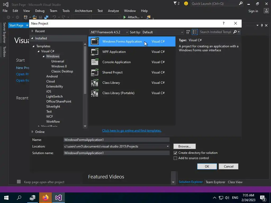Image resolution: width=271 pixels, height=203 pixels.
Task: Toggle Keep page open after project checkbox
Action: click(x=19, y=182)
